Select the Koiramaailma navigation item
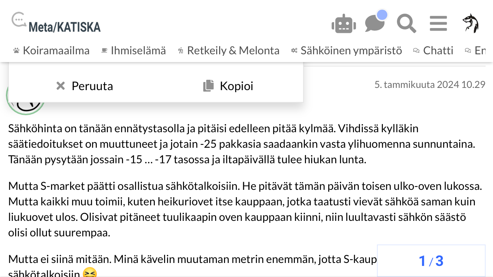The image size is (493, 277). pos(56,51)
